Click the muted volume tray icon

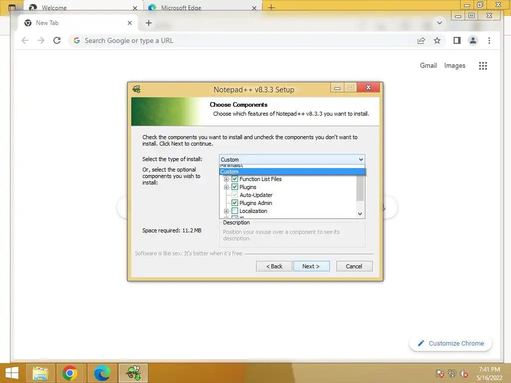[x=464, y=374]
